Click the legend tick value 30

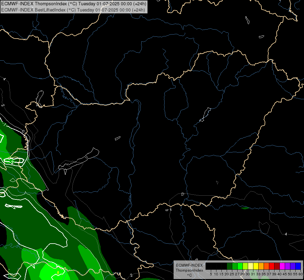[x=248, y=274]
